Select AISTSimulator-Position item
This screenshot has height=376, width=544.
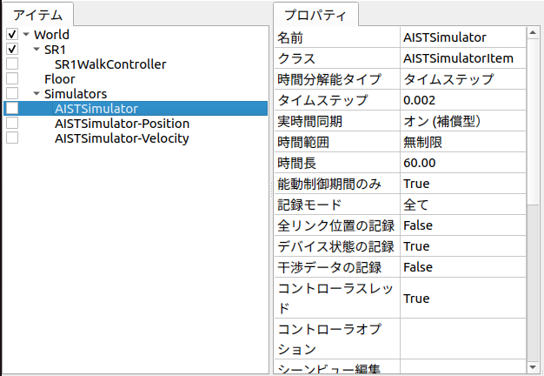point(122,124)
